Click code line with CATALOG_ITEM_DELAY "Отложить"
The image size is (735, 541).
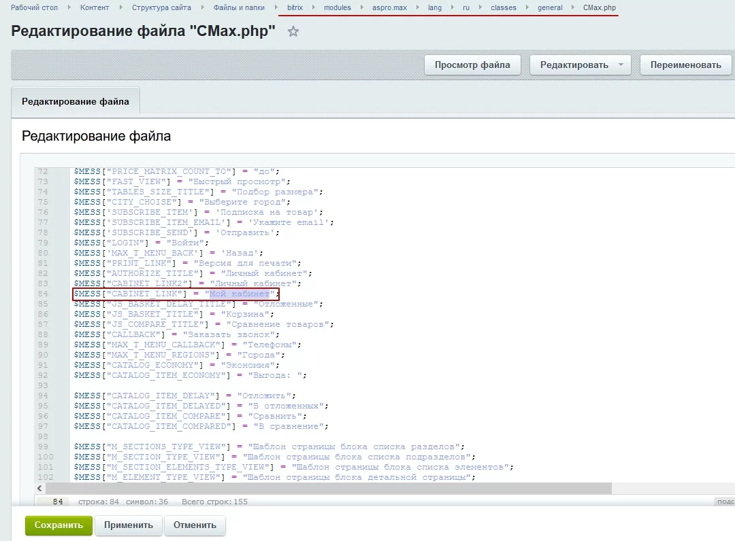tap(184, 396)
